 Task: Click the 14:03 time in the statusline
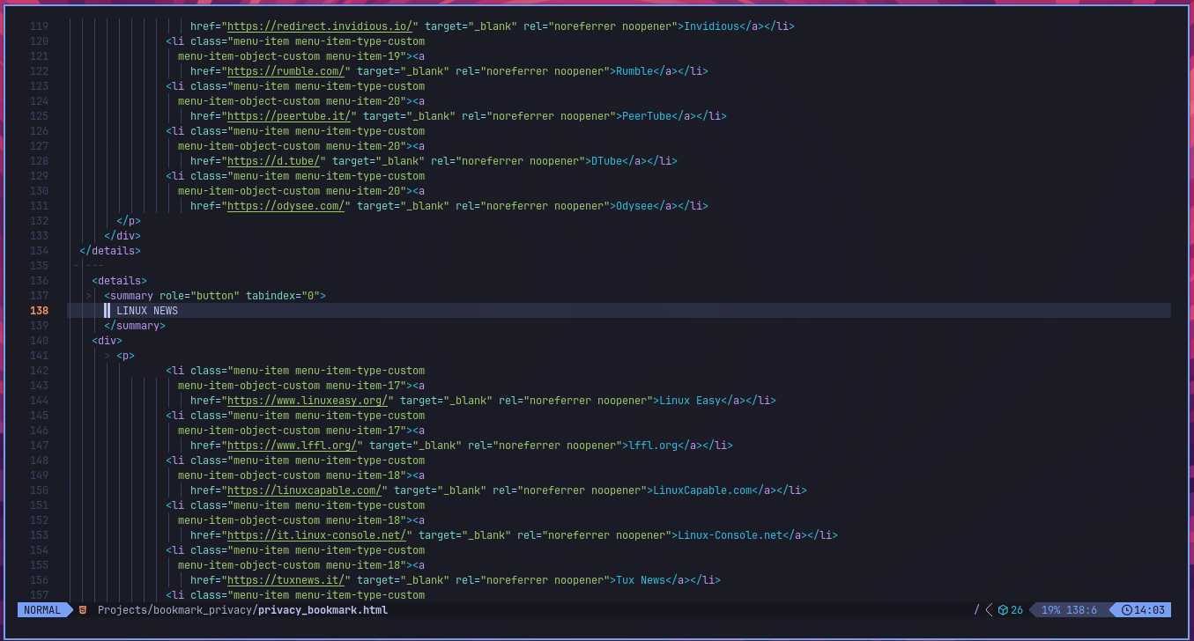click(x=1150, y=610)
